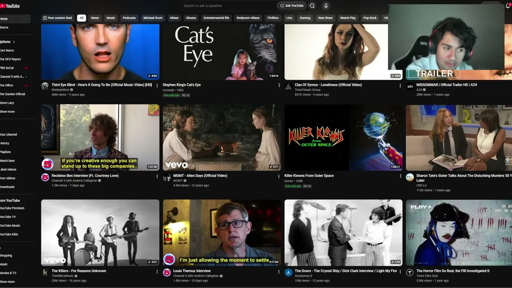Image resolution: width=512 pixels, height=288 pixels.
Task: Open The Doors Crystal Ship video title
Action: [346, 271]
